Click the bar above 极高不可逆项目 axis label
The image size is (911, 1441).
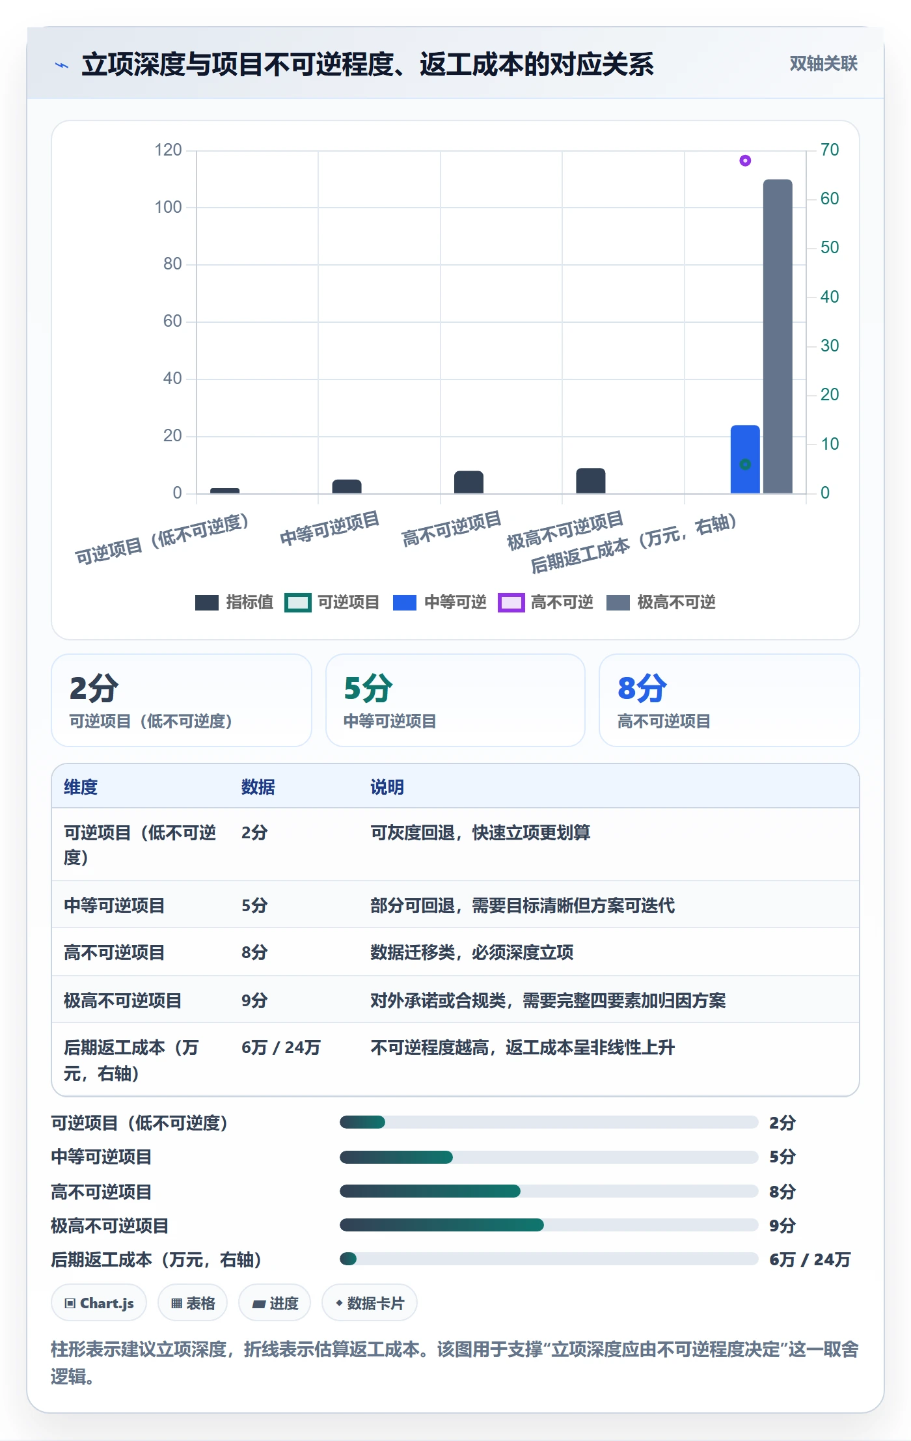tap(591, 481)
